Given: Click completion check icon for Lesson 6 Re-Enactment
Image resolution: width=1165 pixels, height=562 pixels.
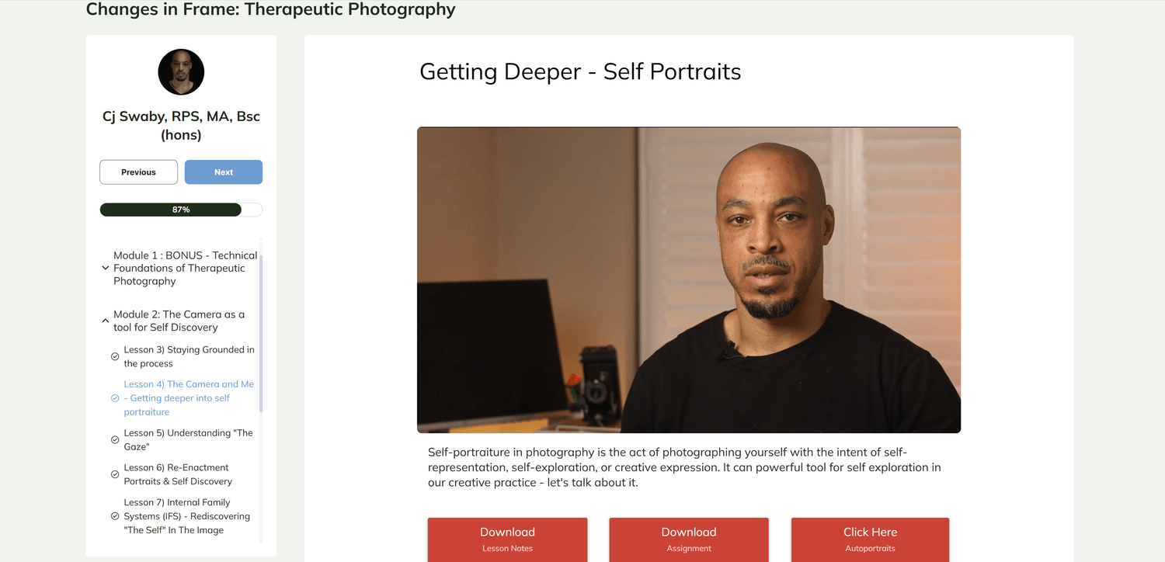Looking at the screenshot, I should point(115,474).
